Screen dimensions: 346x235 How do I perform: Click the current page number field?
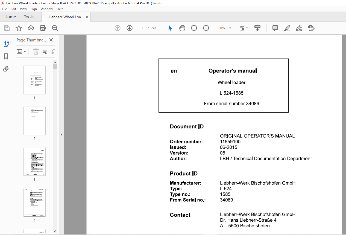pyautogui.click(x=142, y=28)
